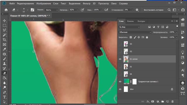Screen dimensions: 187x105
Task: Select the Eraser tool in toolbar
Action: [x=4, y=73]
